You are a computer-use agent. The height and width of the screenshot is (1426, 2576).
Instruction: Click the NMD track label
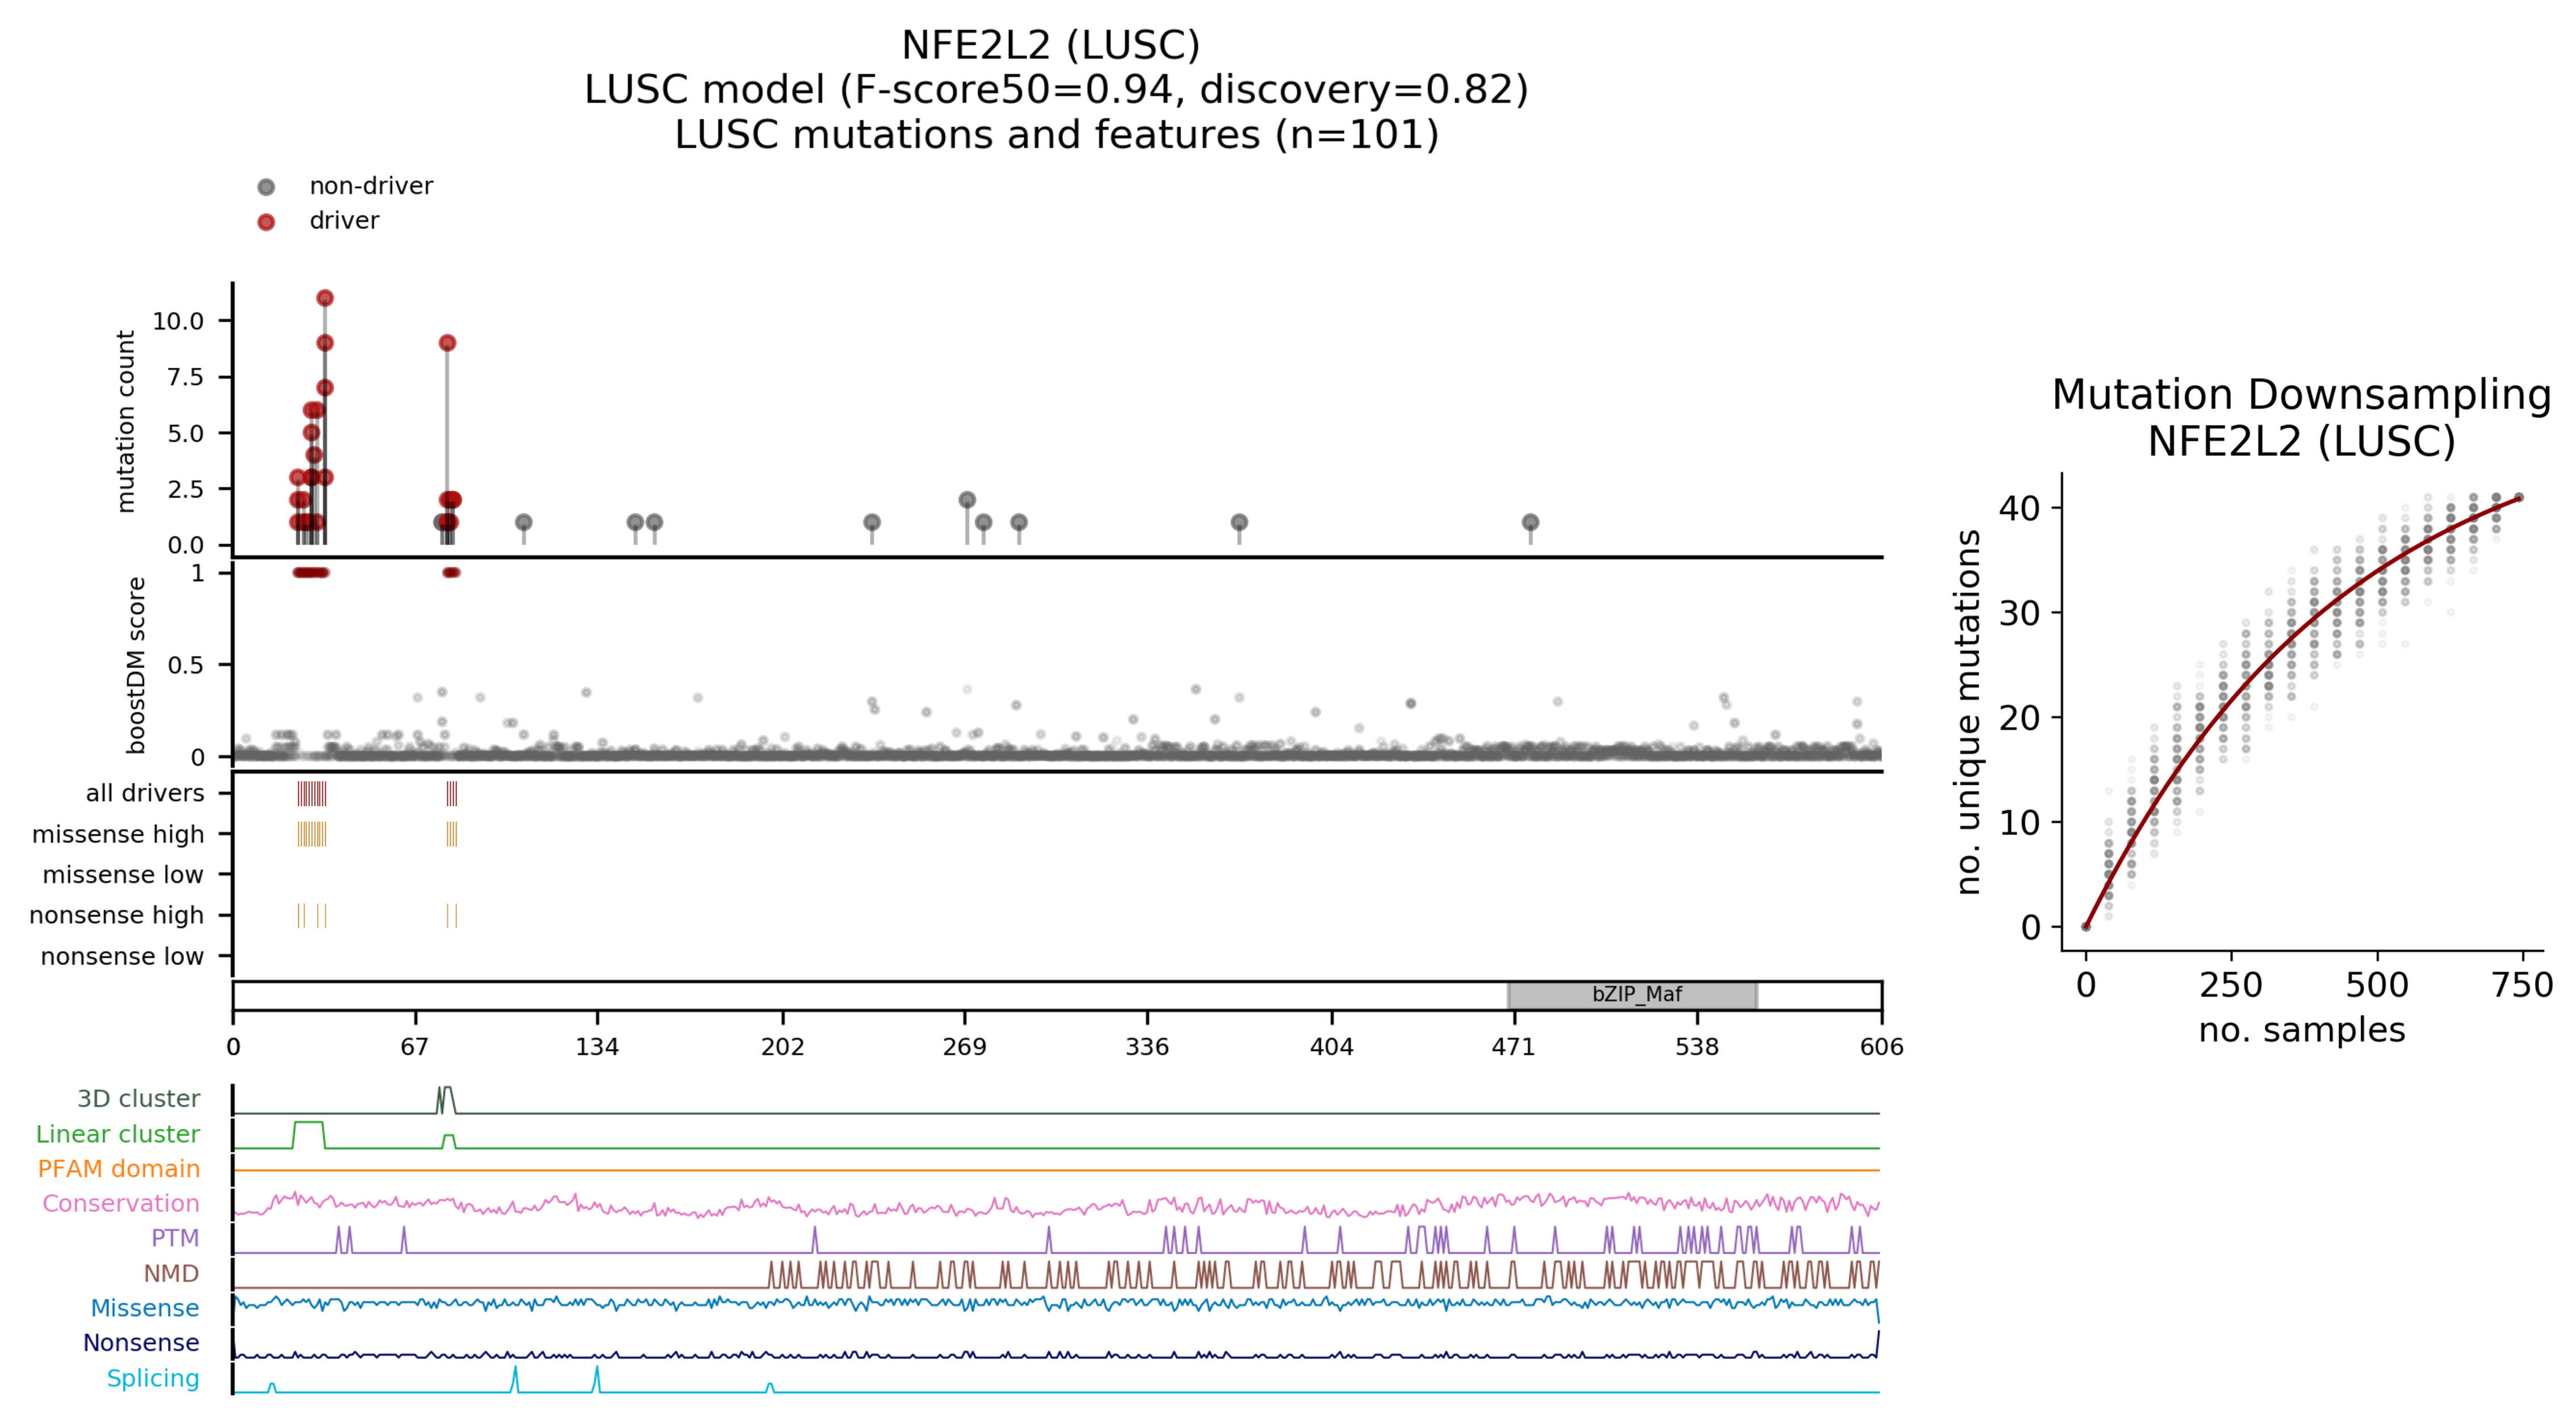coord(170,1273)
